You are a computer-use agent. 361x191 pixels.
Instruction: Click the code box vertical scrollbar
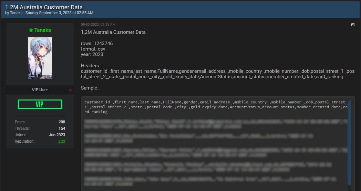pyautogui.click(x=349, y=142)
